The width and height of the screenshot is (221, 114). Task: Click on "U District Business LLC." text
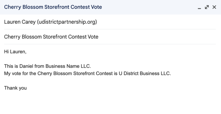tap(145, 73)
